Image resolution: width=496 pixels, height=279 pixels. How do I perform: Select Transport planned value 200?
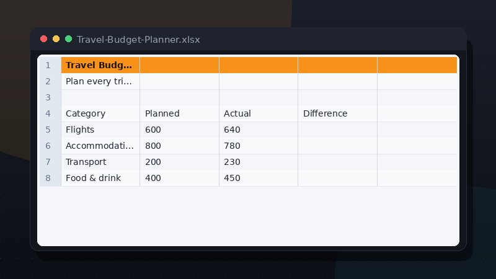click(179, 162)
